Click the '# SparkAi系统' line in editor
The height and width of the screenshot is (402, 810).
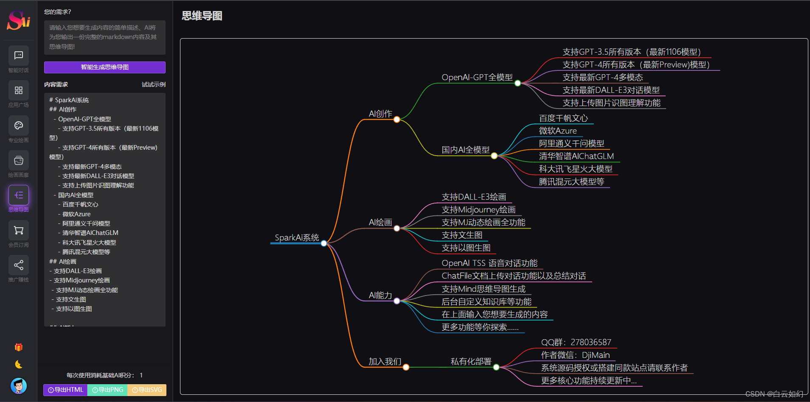point(69,100)
